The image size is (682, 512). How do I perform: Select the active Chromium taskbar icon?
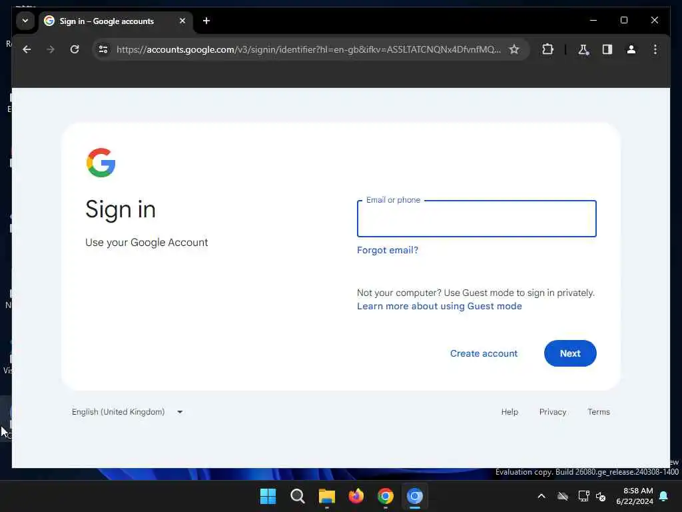pyautogui.click(x=415, y=496)
